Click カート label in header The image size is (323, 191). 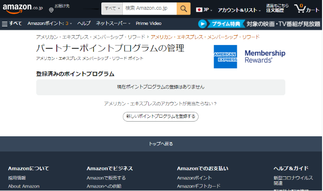coord(313,10)
